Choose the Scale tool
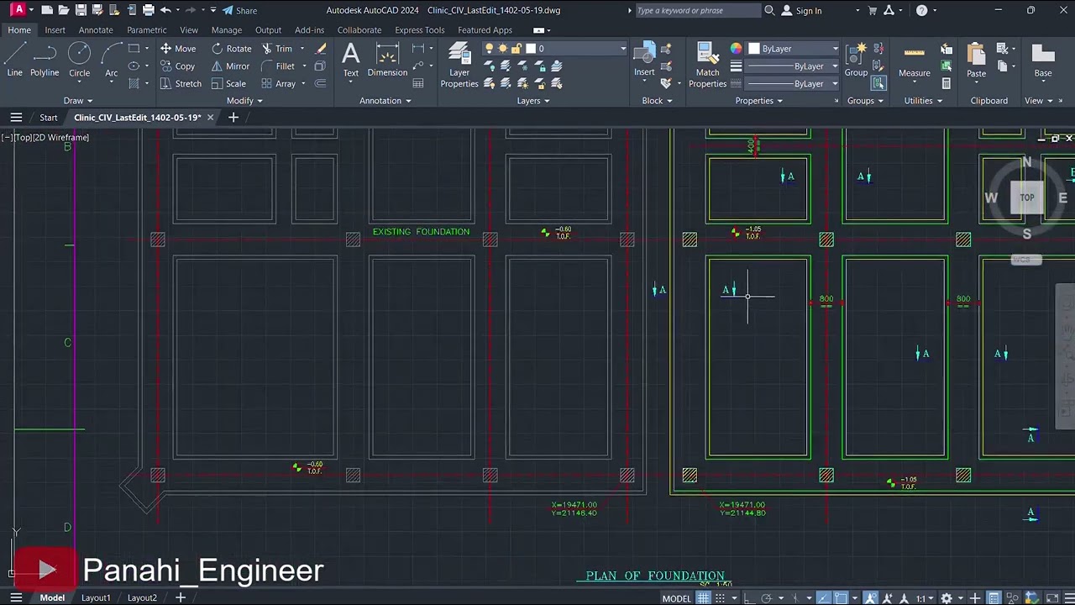Viewport: 1075px width, 605px height. (x=228, y=84)
